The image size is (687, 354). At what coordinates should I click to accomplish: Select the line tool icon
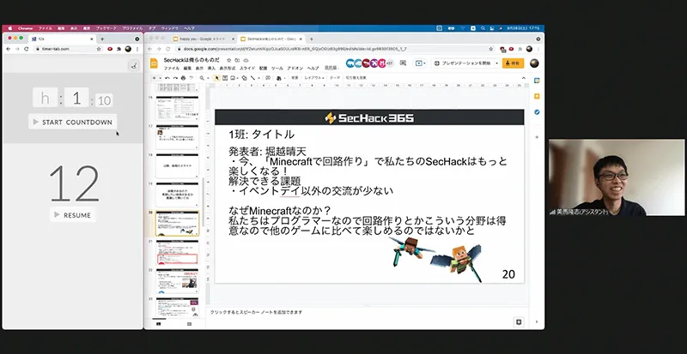coord(252,78)
